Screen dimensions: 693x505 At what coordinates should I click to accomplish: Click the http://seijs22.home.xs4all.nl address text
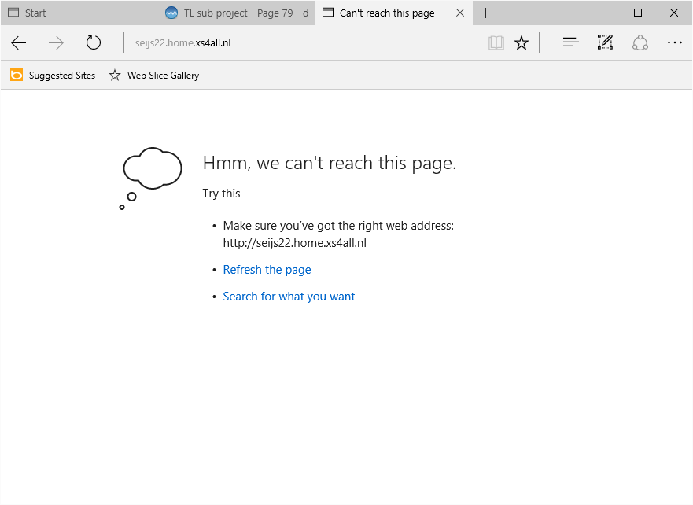point(295,243)
